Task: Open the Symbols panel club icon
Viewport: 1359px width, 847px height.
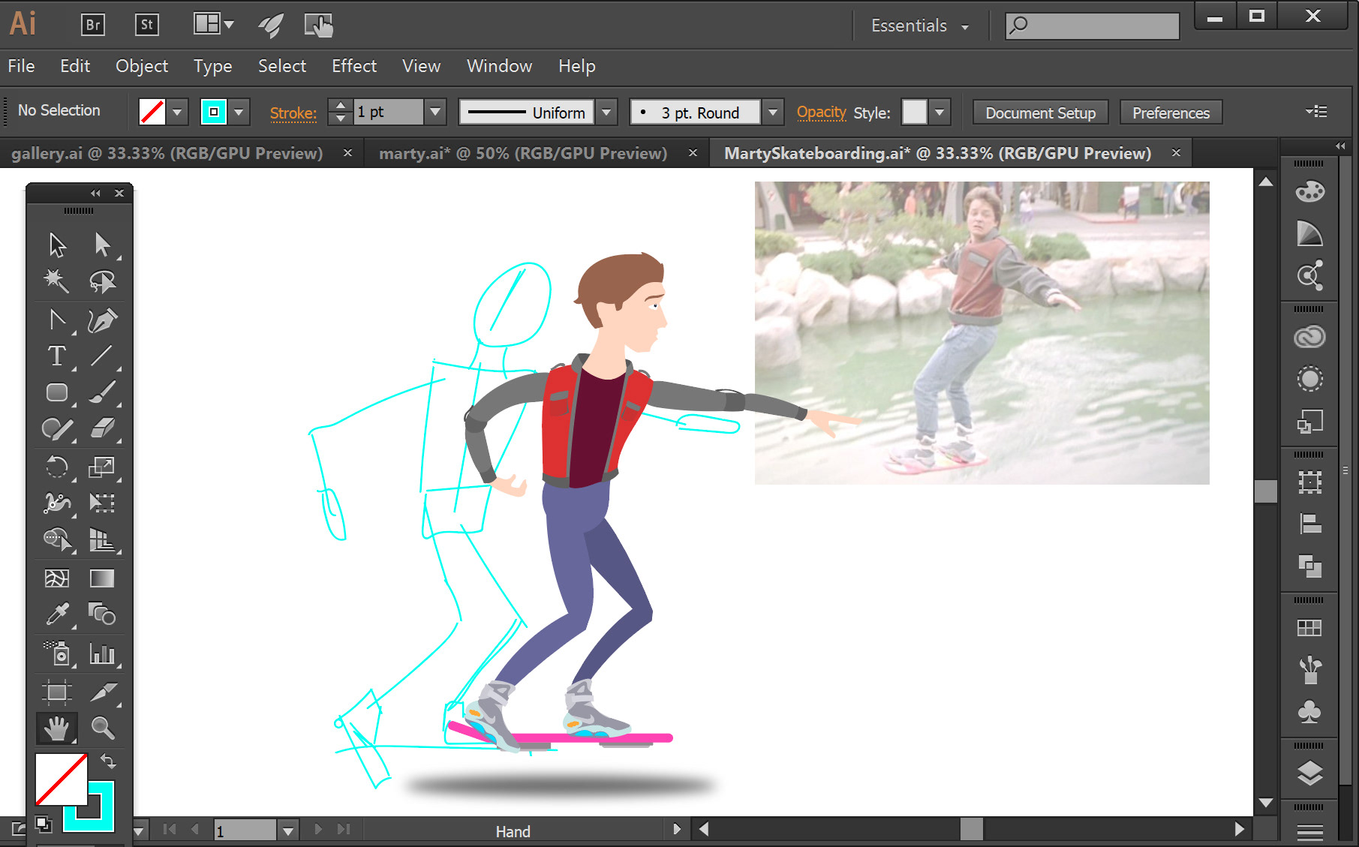Action: [1309, 710]
